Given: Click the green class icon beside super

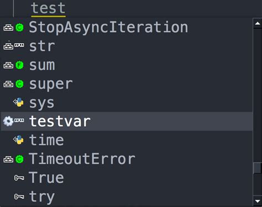Looking at the screenshot, I should tap(19, 84).
